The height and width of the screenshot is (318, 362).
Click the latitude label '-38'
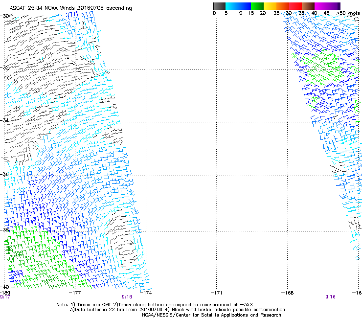coord(4,230)
